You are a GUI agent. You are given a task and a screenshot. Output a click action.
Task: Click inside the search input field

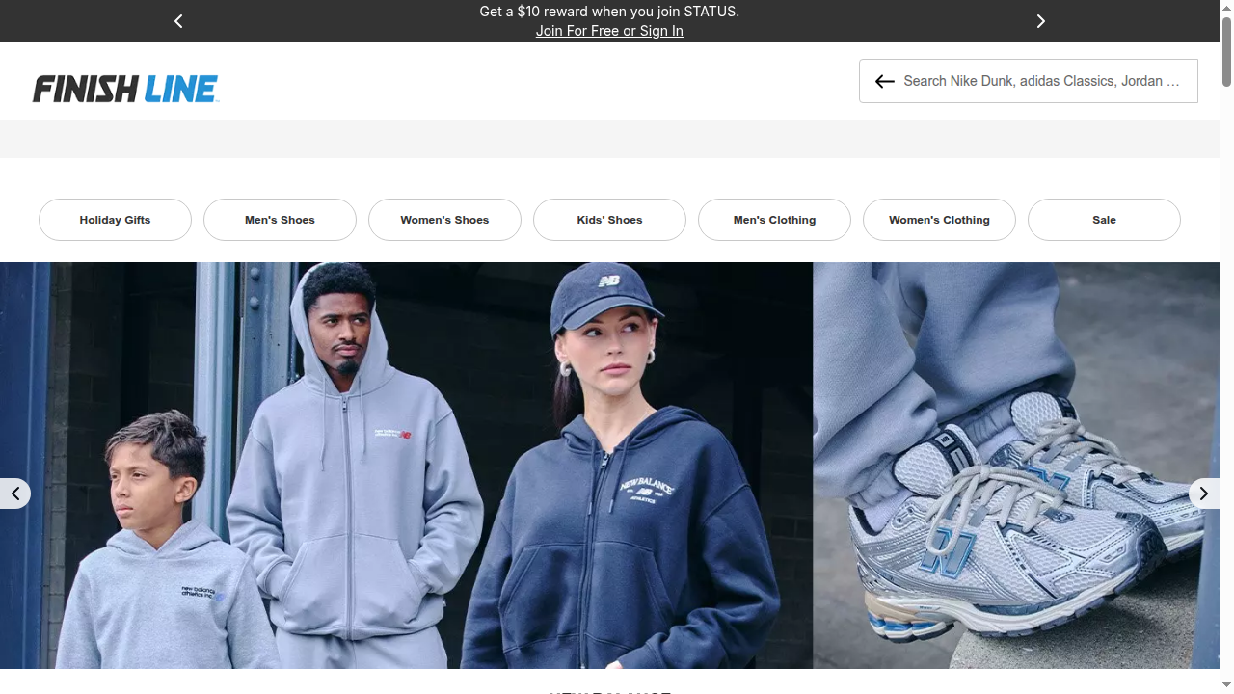point(1041,81)
